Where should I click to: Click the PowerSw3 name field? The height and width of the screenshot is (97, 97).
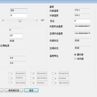point(64,74)
